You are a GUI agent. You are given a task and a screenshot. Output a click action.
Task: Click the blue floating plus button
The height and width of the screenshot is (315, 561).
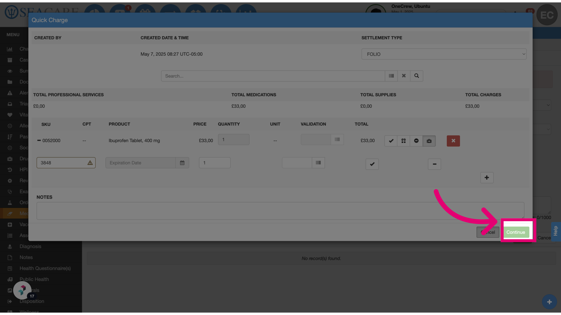(x=549, y=302)
